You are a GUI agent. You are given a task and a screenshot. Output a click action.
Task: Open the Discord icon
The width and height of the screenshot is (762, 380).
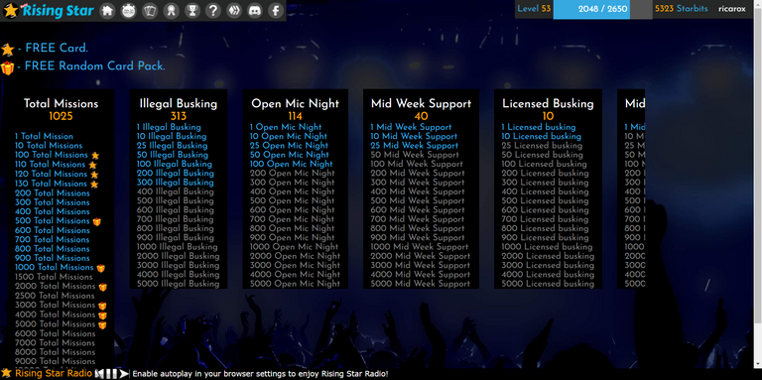point(255,10)
